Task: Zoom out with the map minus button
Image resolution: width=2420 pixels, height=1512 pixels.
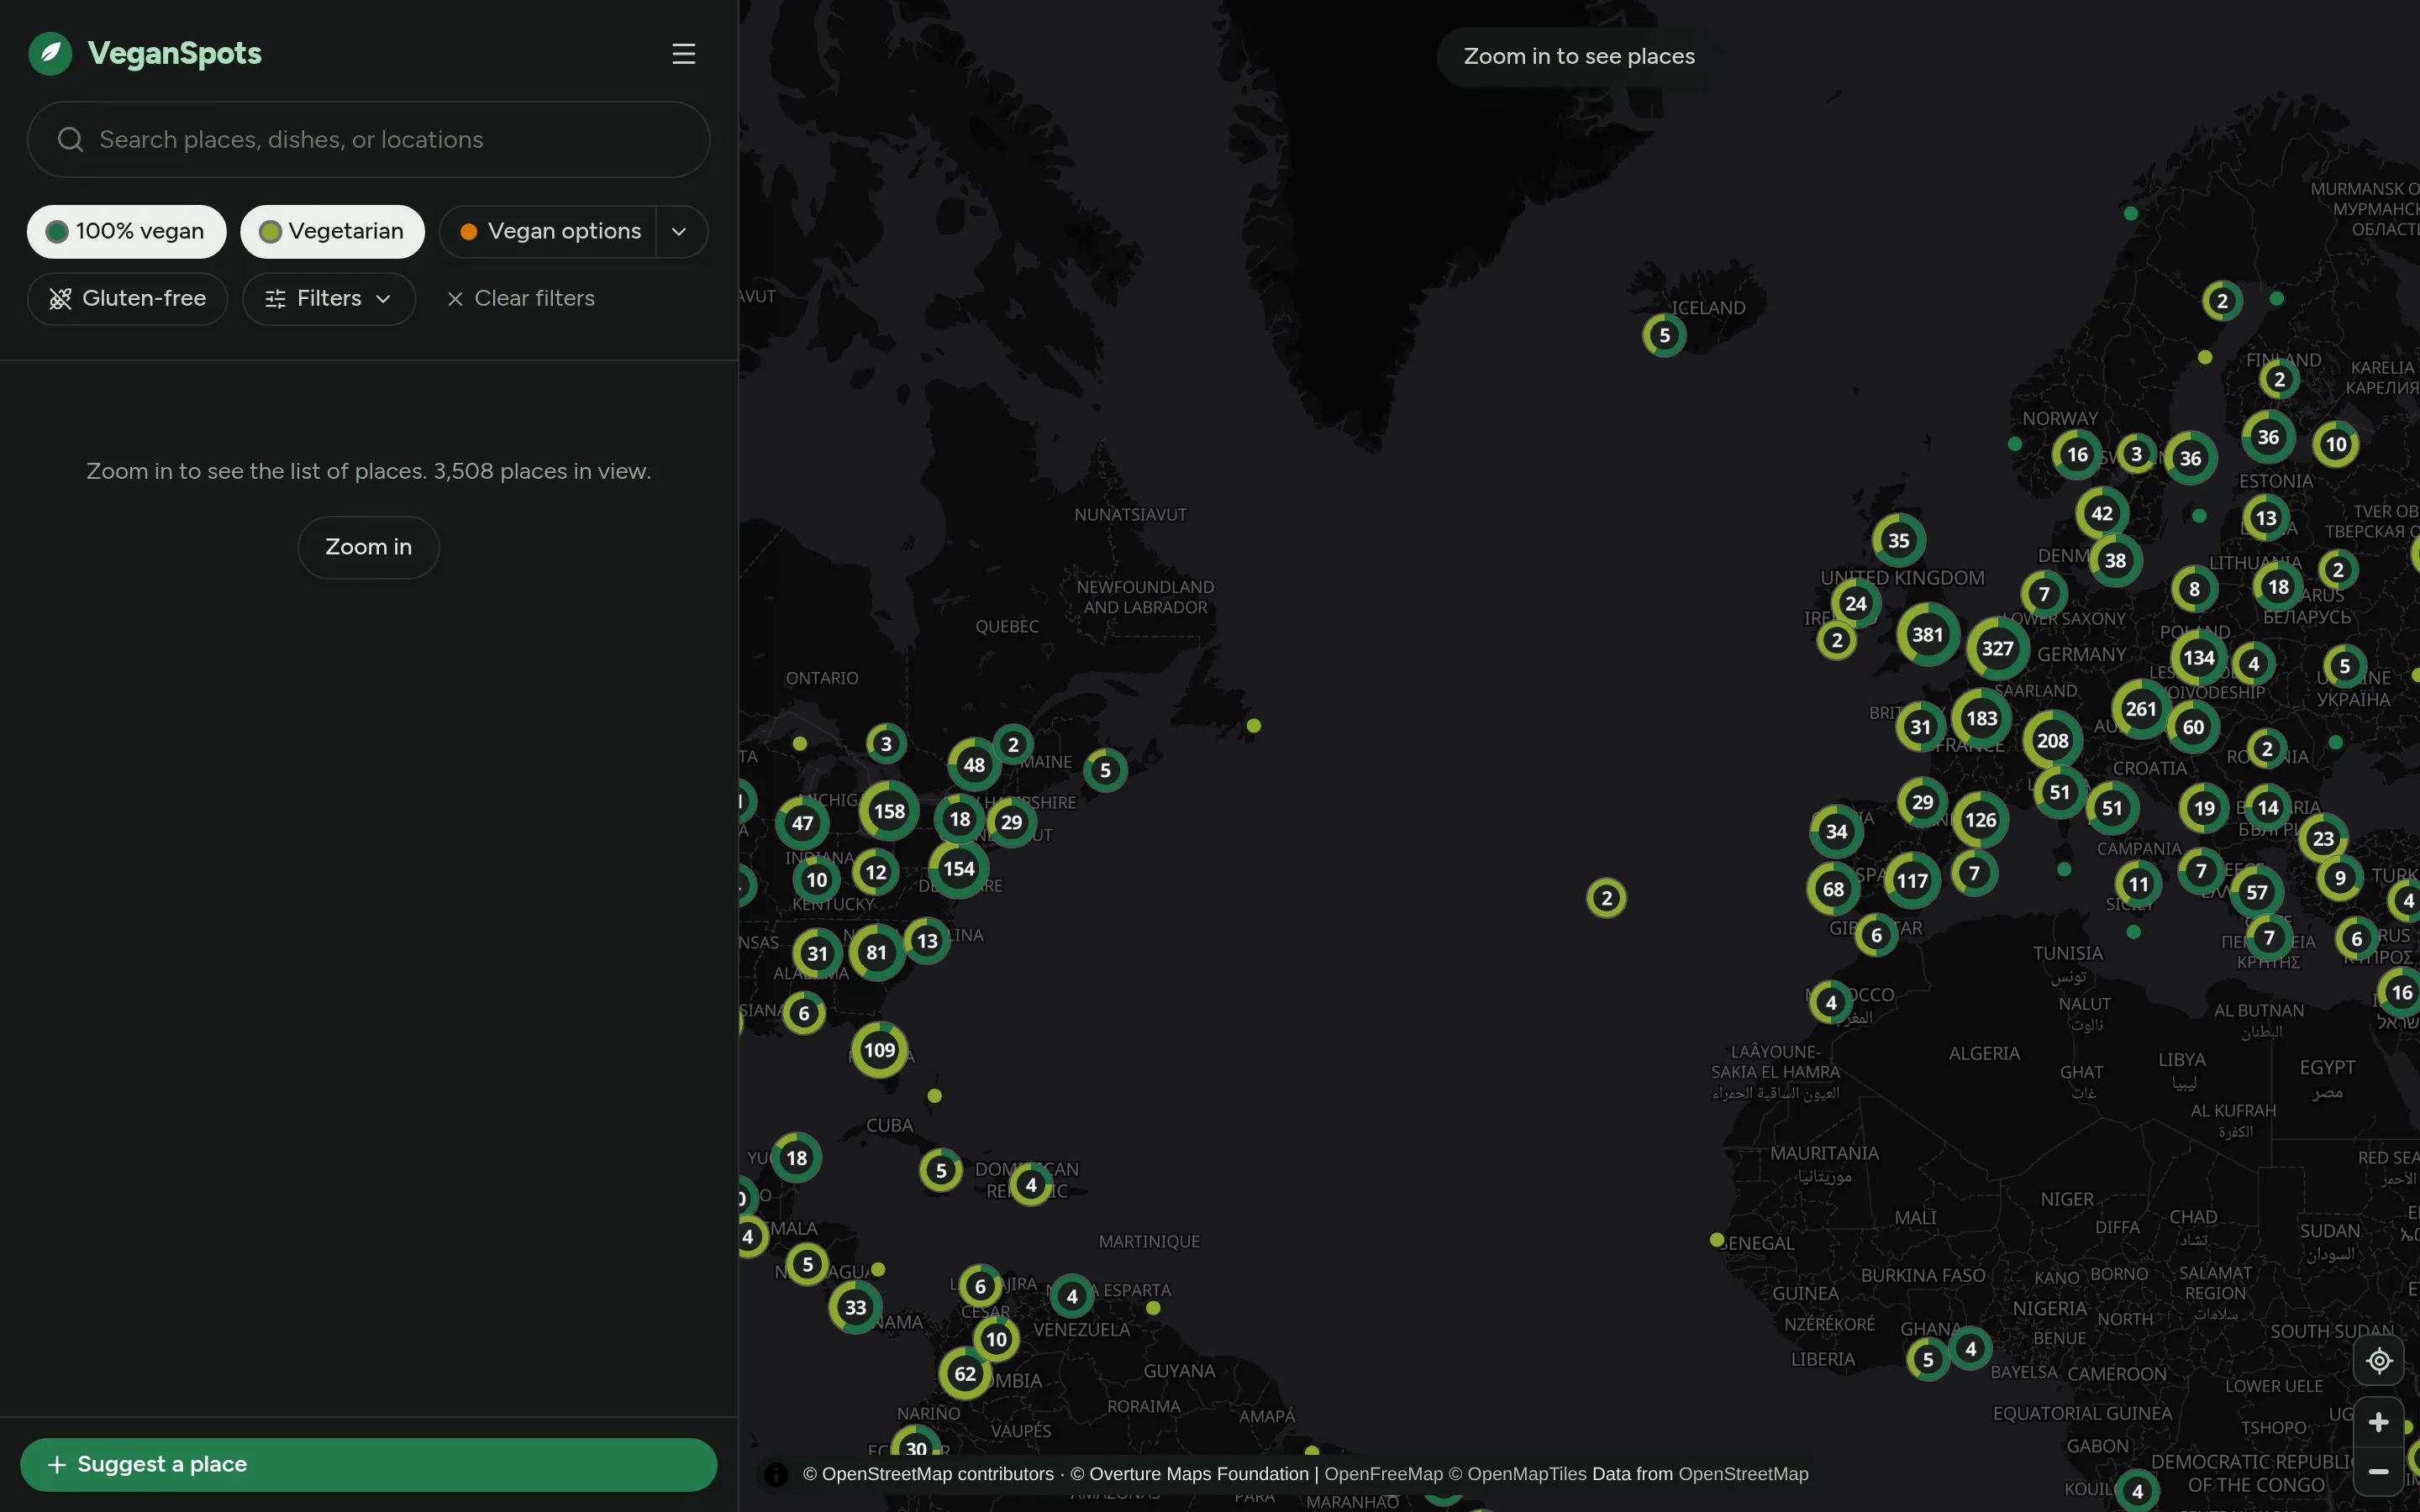Action: [2379, 1471]
